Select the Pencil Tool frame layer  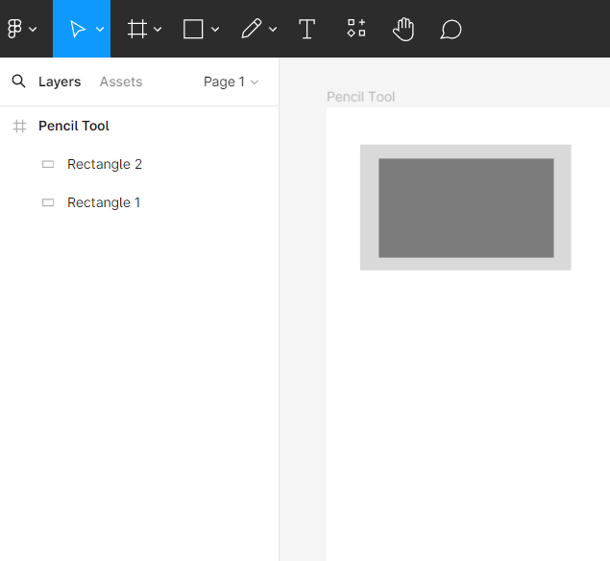pyautogui.click(x=74, y=126)
